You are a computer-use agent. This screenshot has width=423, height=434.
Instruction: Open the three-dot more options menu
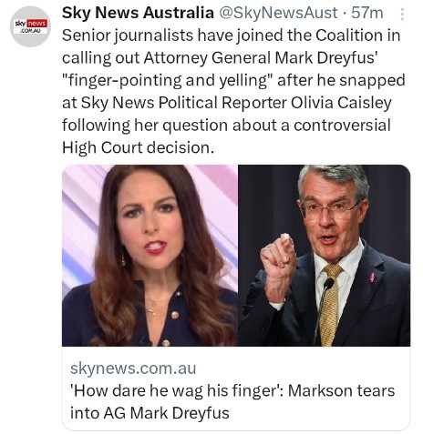coord(402,14)
